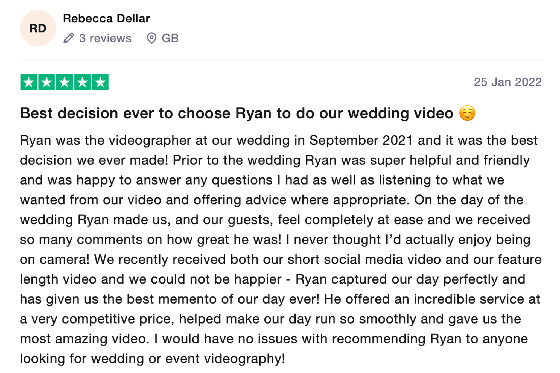Click the last line about event videography

(152, 359)
